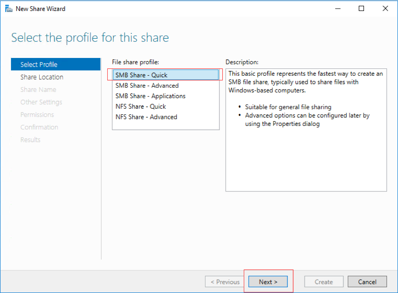Screen dimensions: 398x293
Task: Jump to the Share Name step
Action: coord(38,90)
